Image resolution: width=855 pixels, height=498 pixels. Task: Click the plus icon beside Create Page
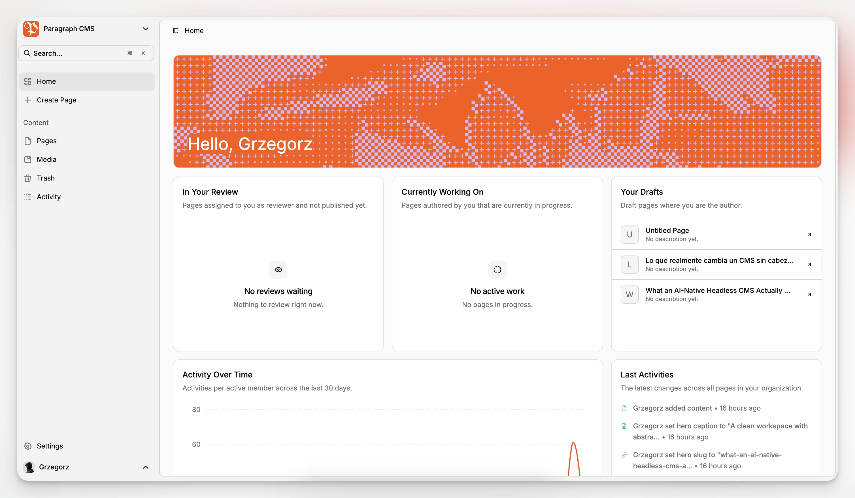pos(28,100)
